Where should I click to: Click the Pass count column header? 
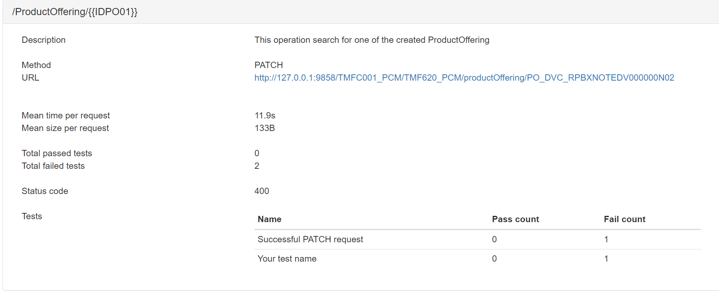(515, 219)
